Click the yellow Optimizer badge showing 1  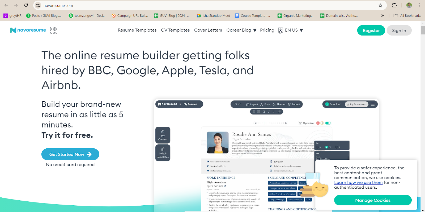click(x=322, y=123)
